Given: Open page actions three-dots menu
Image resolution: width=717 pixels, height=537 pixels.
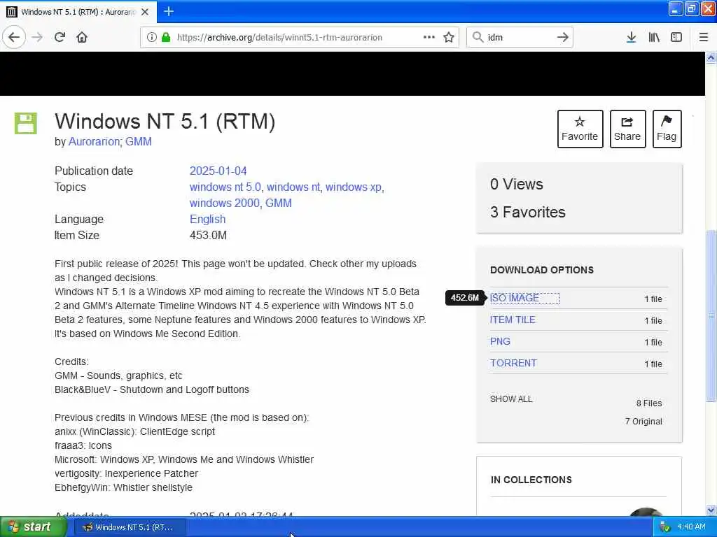Looking at the screenshot, I should click(x=429, y=37).
